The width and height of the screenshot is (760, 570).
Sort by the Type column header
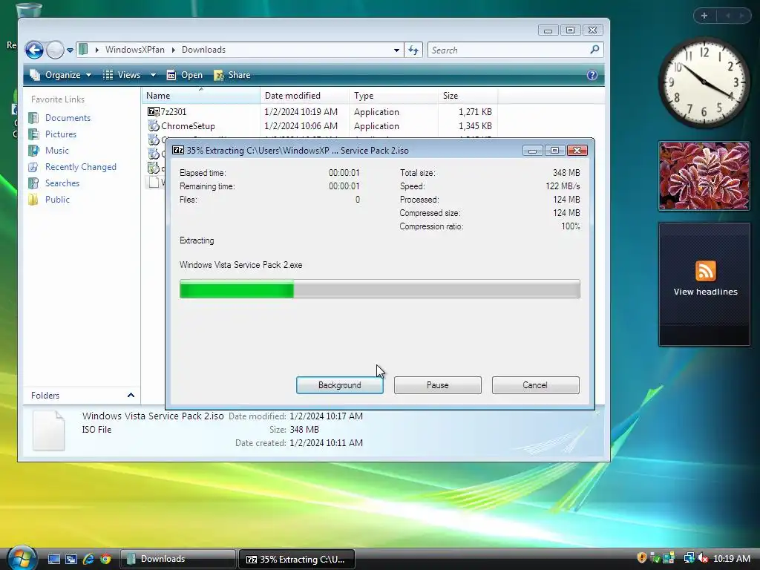[393, 96]
